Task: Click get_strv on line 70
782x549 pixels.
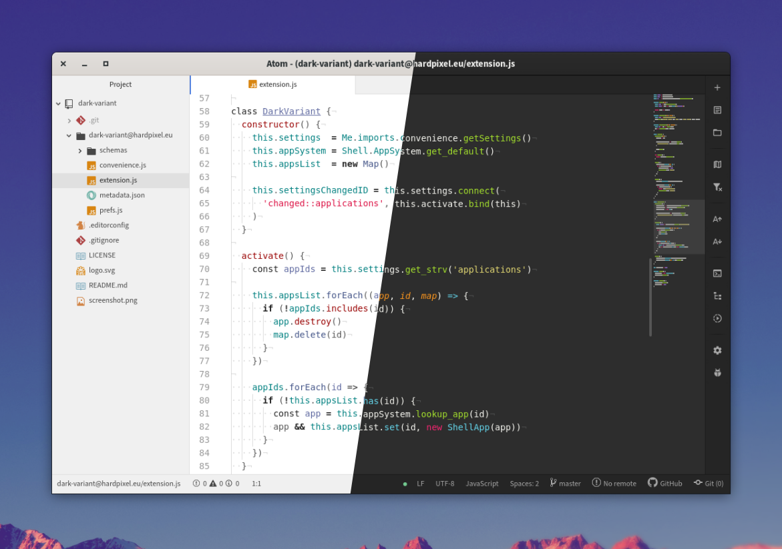Action: (x=427, y=269)
